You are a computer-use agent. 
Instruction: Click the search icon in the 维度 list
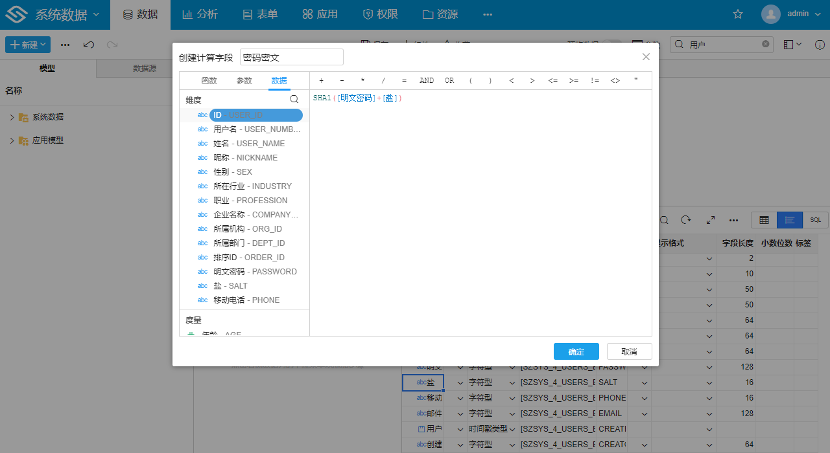coord(294,100)
